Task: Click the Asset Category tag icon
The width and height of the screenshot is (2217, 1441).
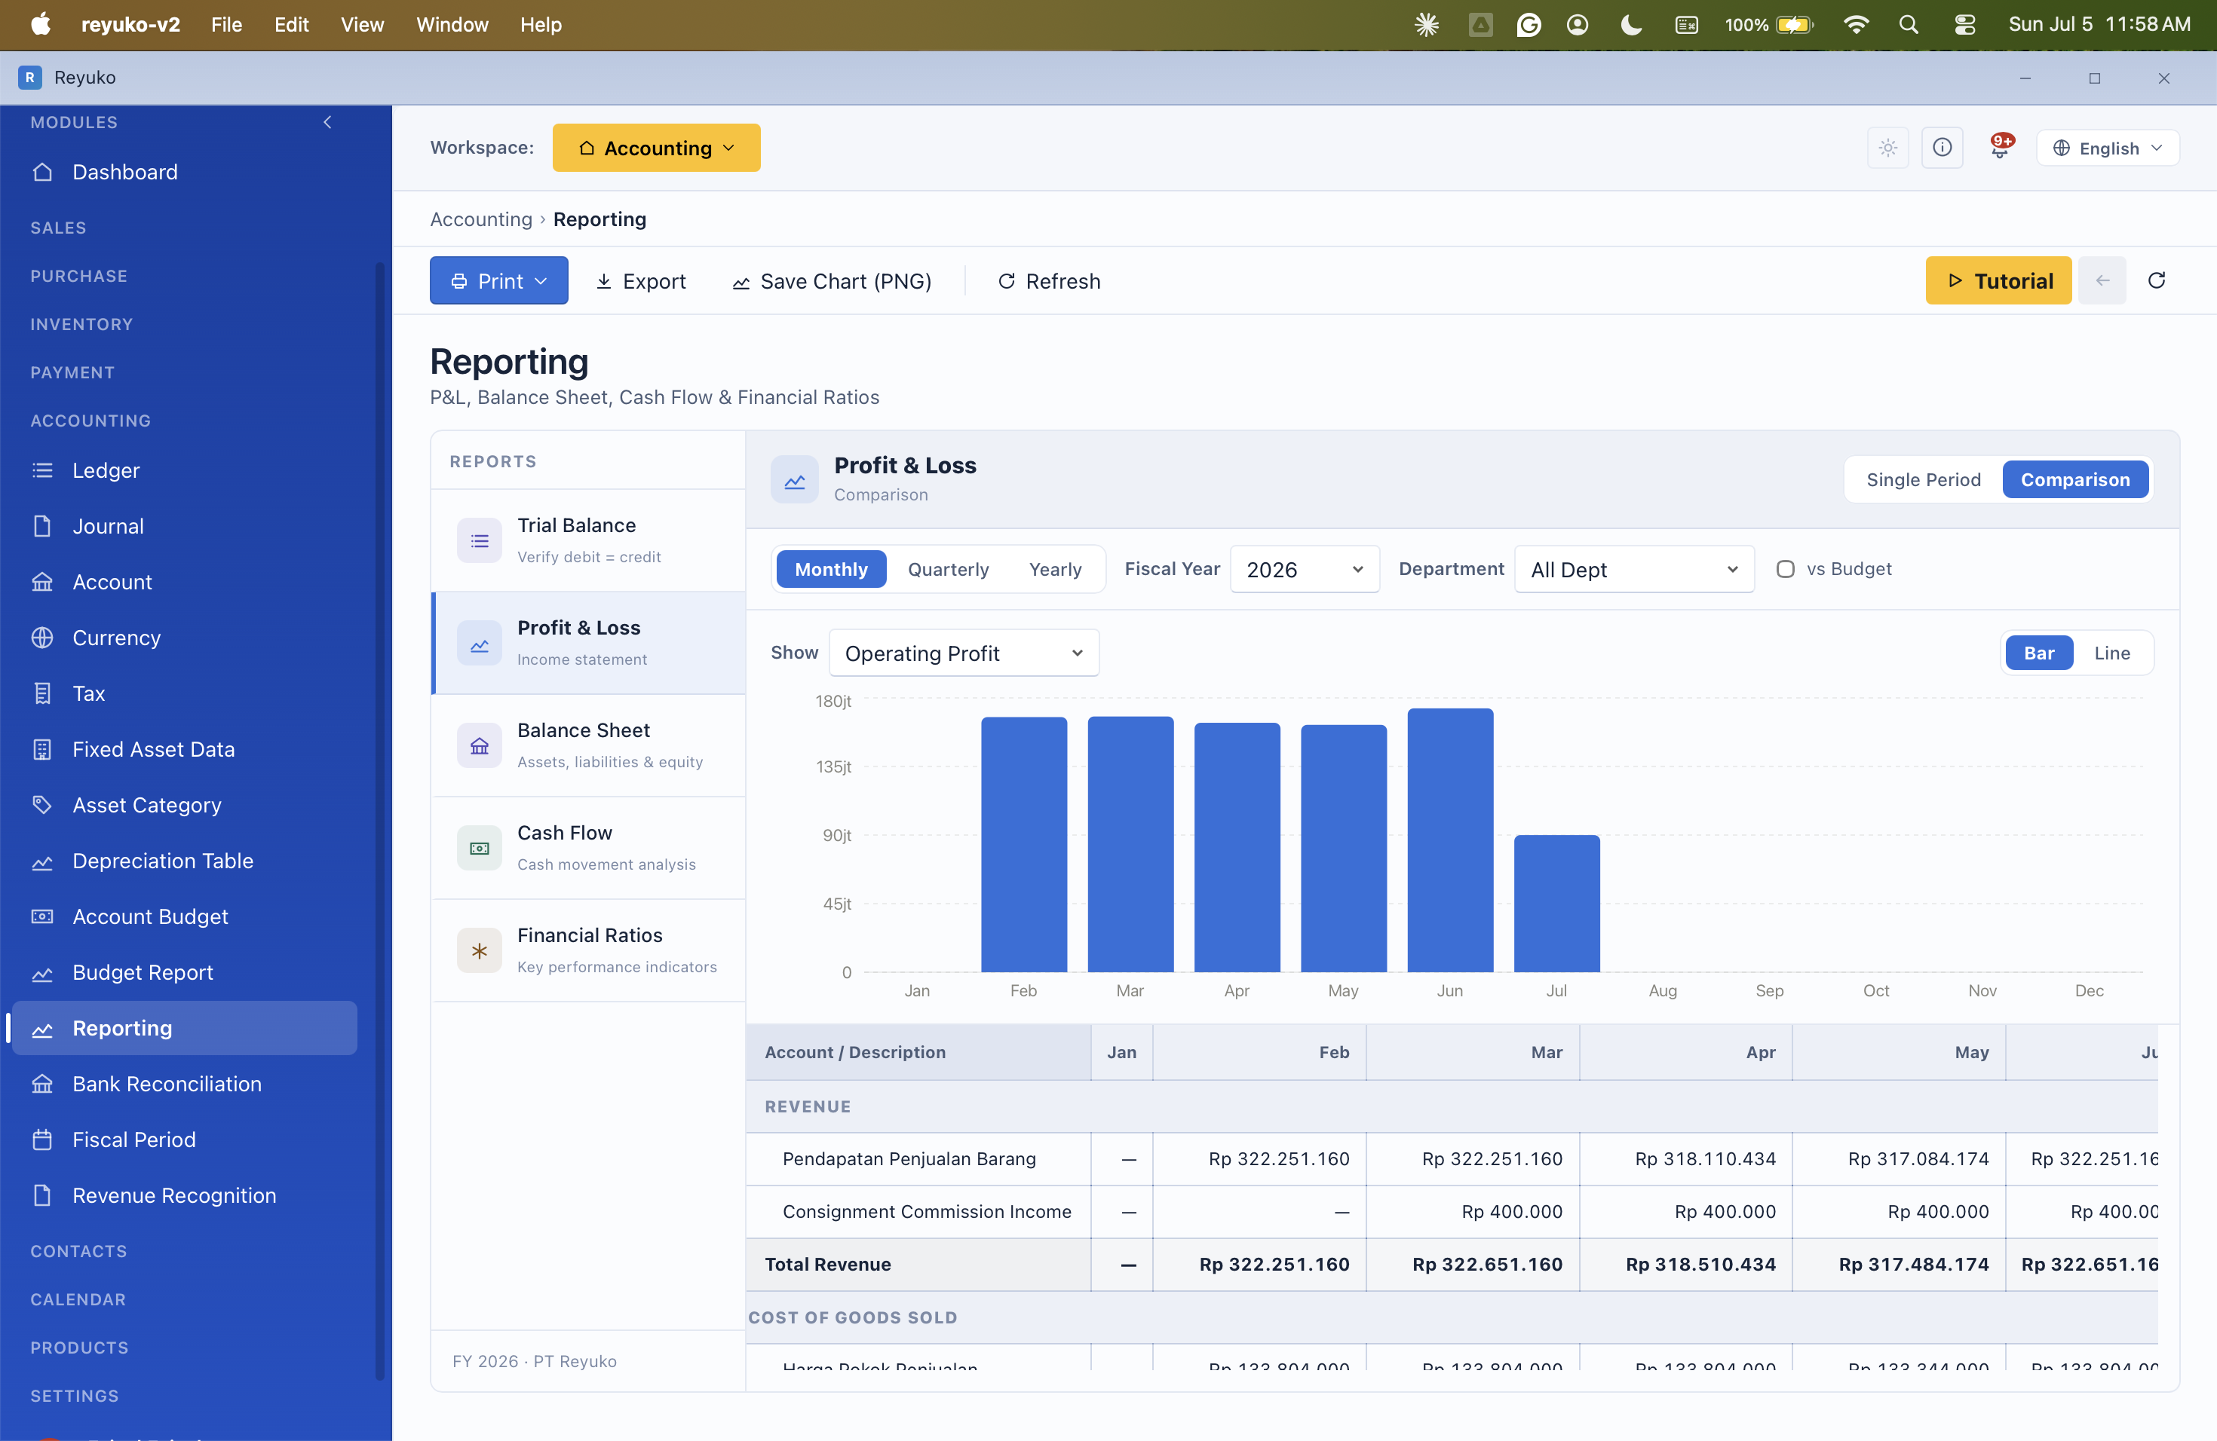Action: 42,805
